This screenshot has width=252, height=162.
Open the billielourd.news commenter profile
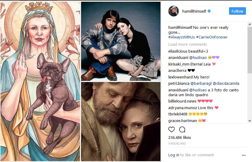click(182, 101)
